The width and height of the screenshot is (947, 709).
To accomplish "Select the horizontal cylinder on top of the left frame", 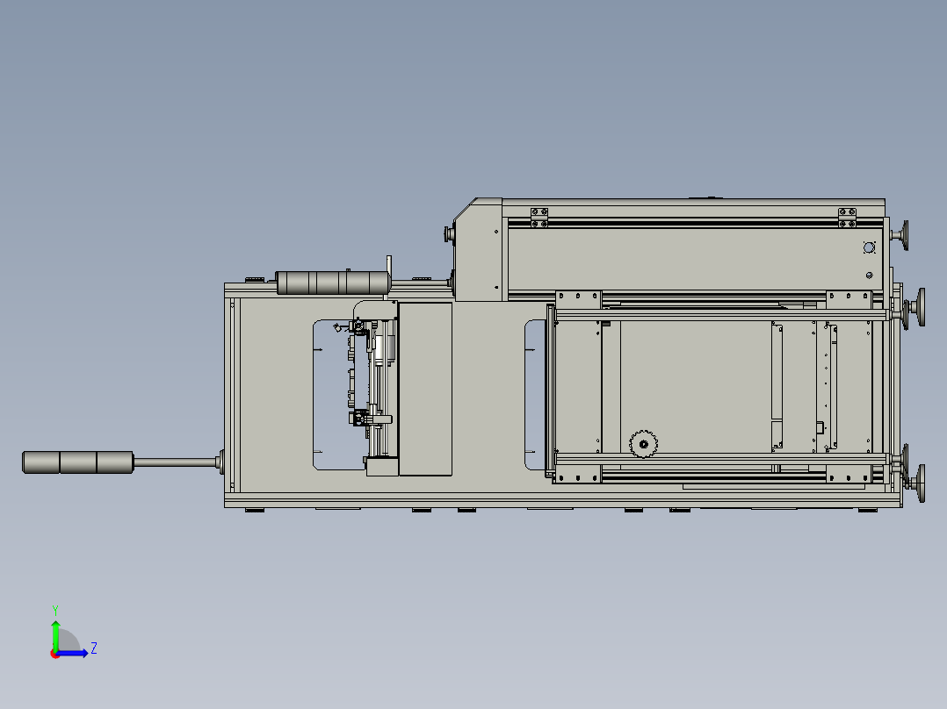I will (x=333, y=283).
